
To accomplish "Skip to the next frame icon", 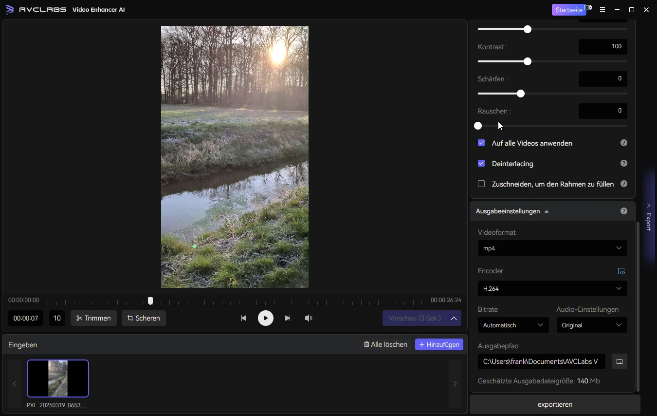I will [x=288, y=318].
